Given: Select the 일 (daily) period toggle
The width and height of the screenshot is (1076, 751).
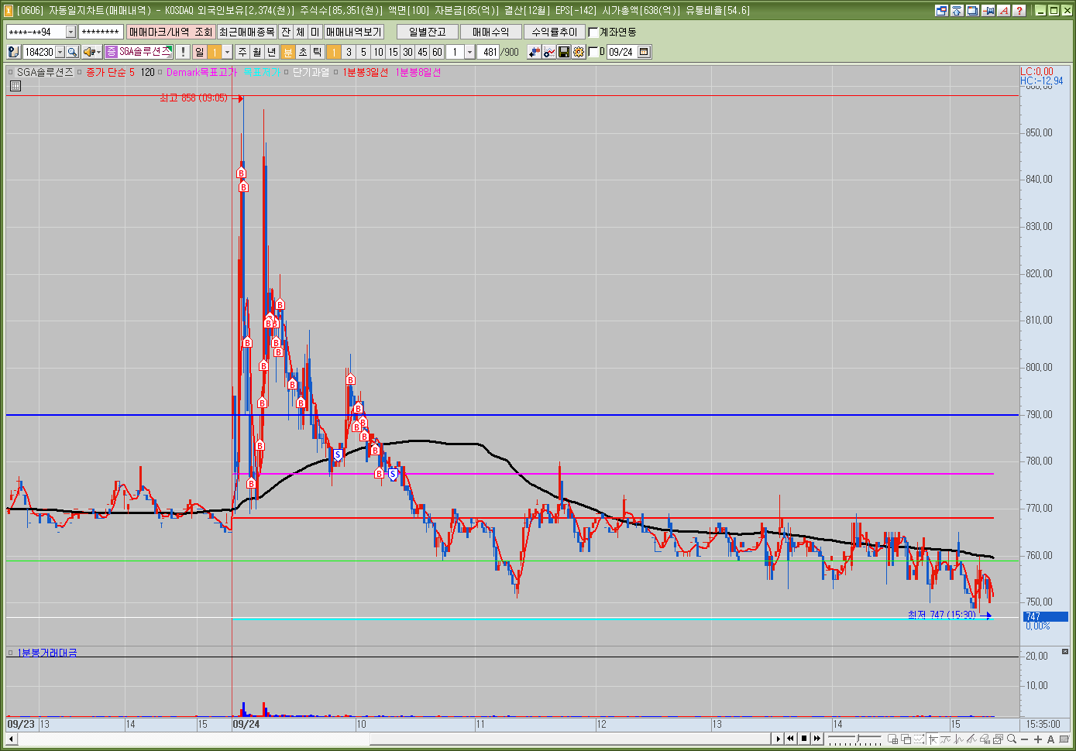Looking at the screenshot, I should 200,52.
